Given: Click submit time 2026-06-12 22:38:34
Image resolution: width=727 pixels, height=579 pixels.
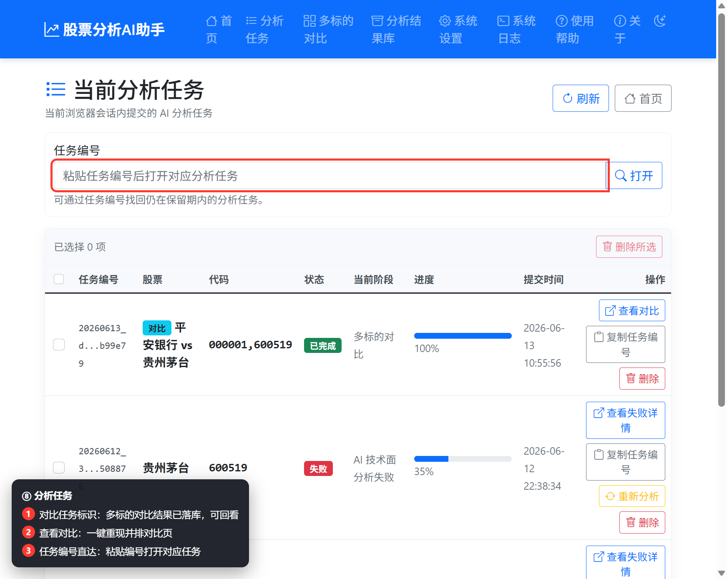Looking at the screenshot, I should 544,468.
